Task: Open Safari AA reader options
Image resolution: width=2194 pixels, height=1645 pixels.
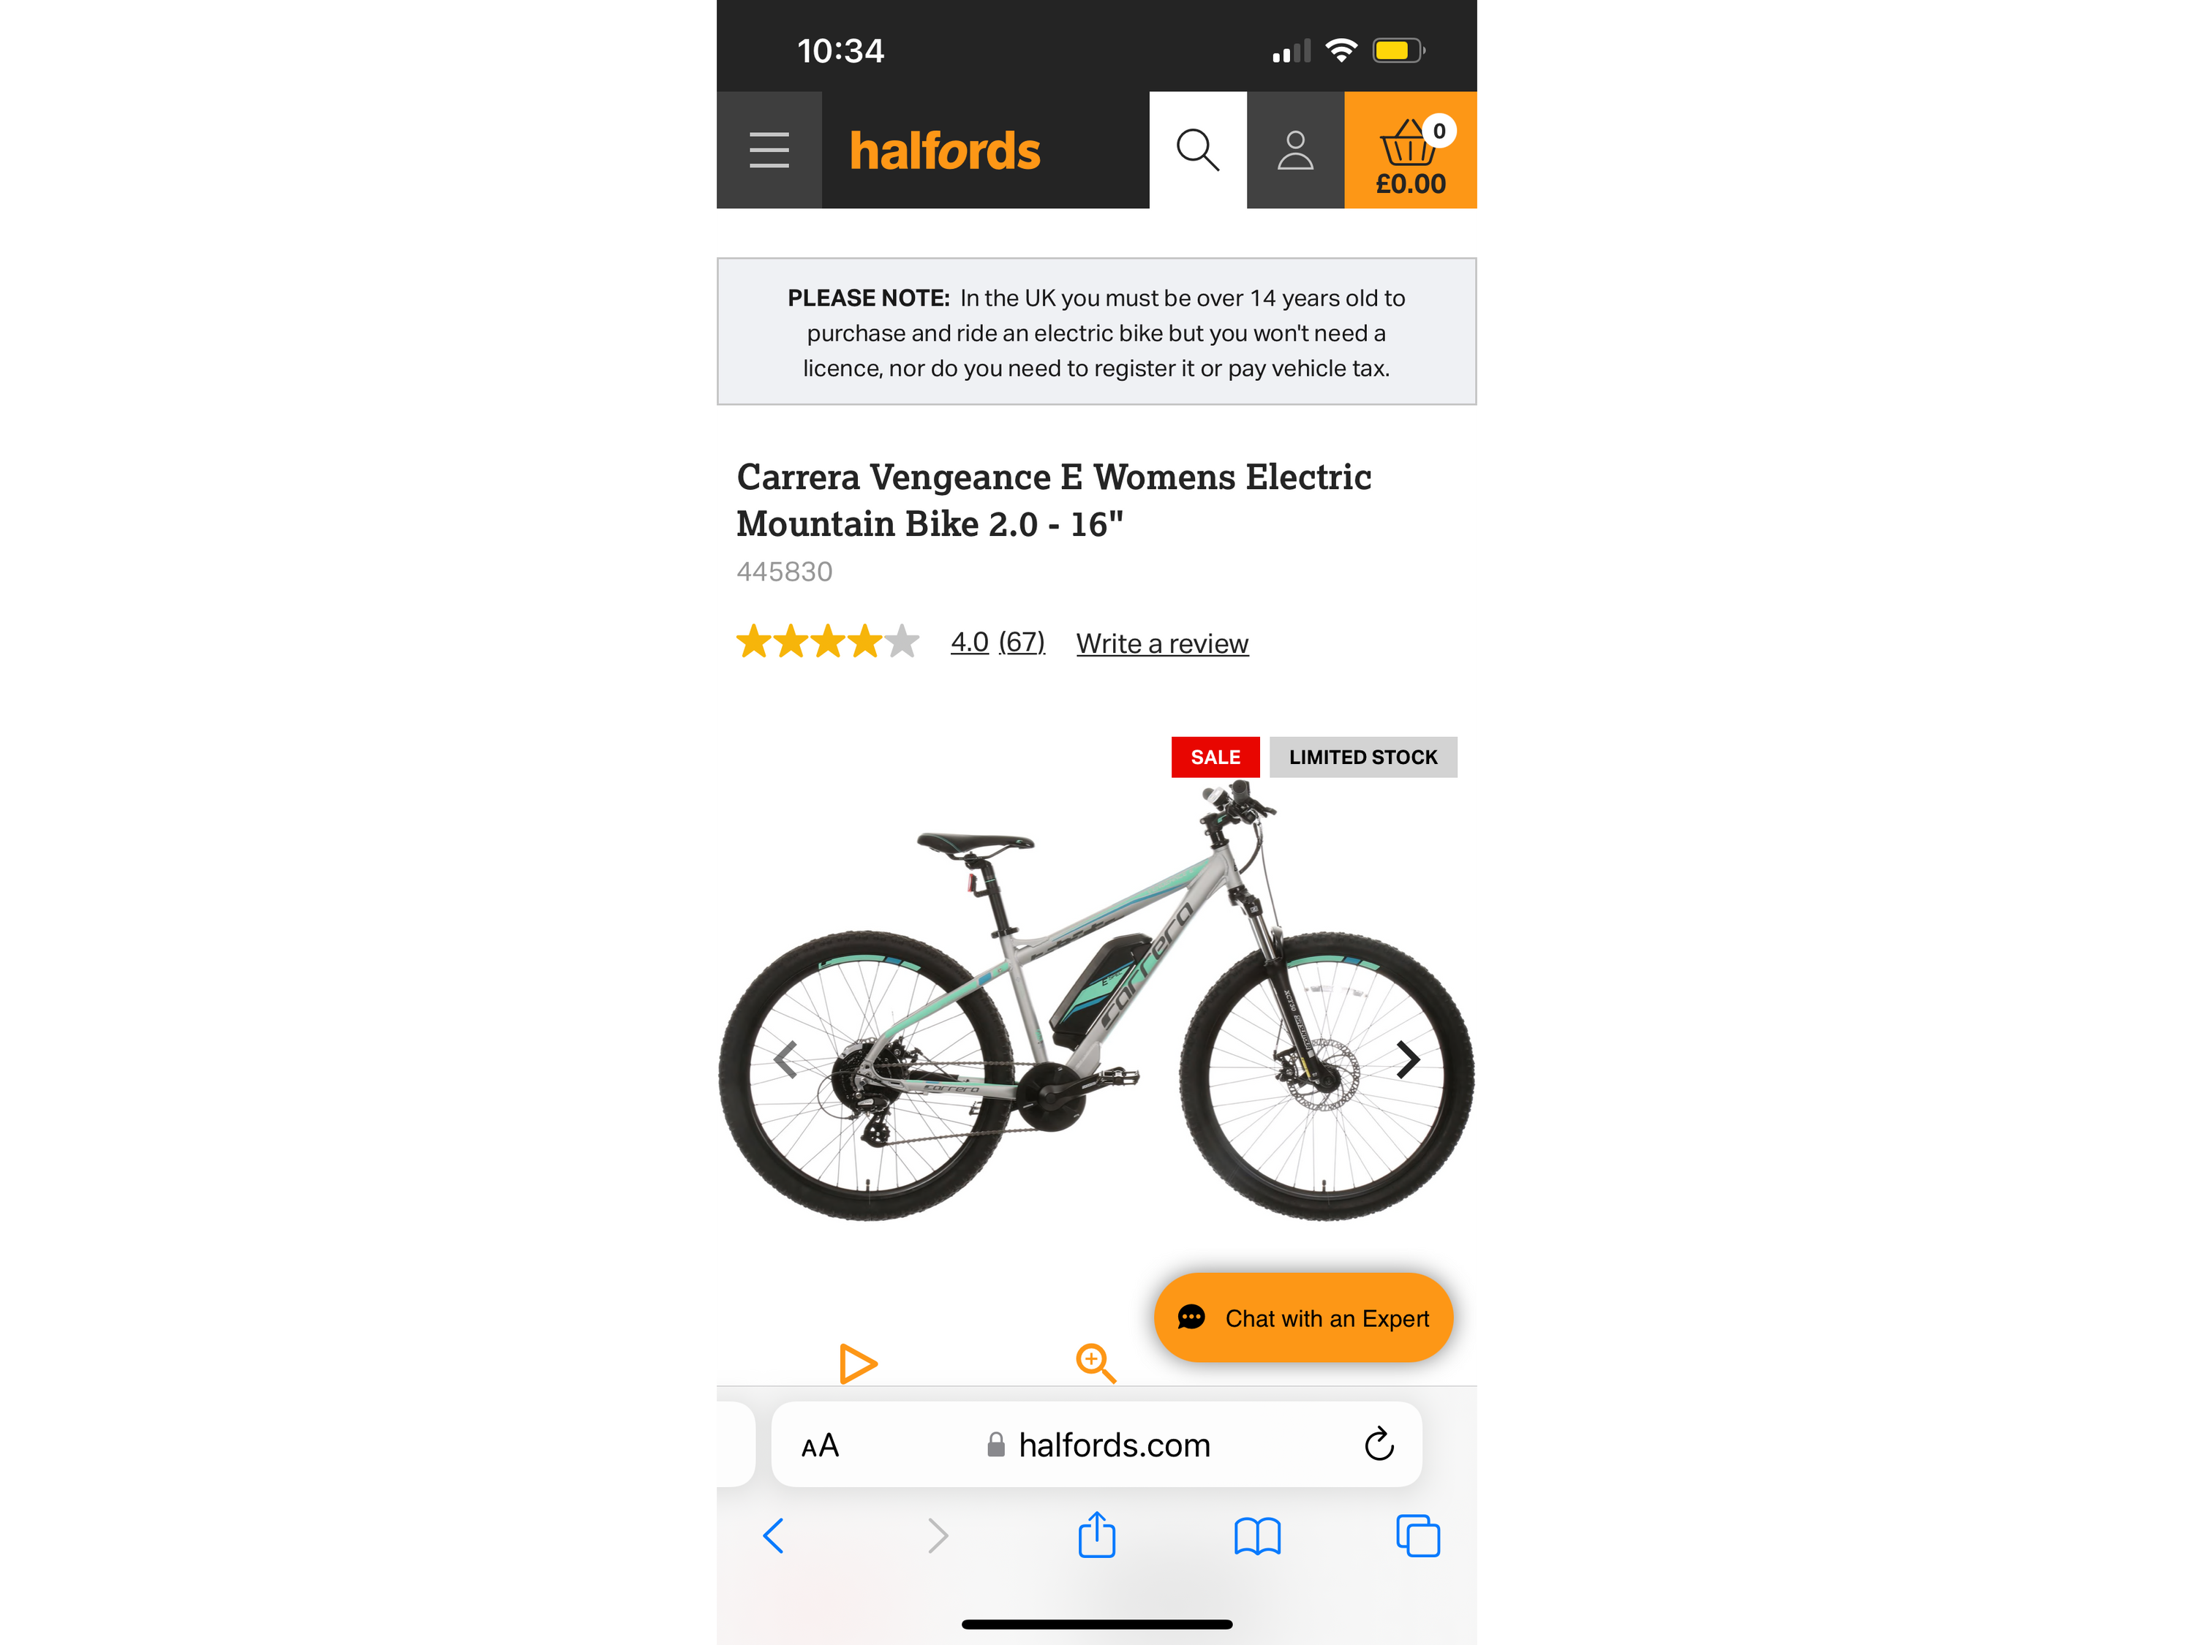Action: 819,1445
